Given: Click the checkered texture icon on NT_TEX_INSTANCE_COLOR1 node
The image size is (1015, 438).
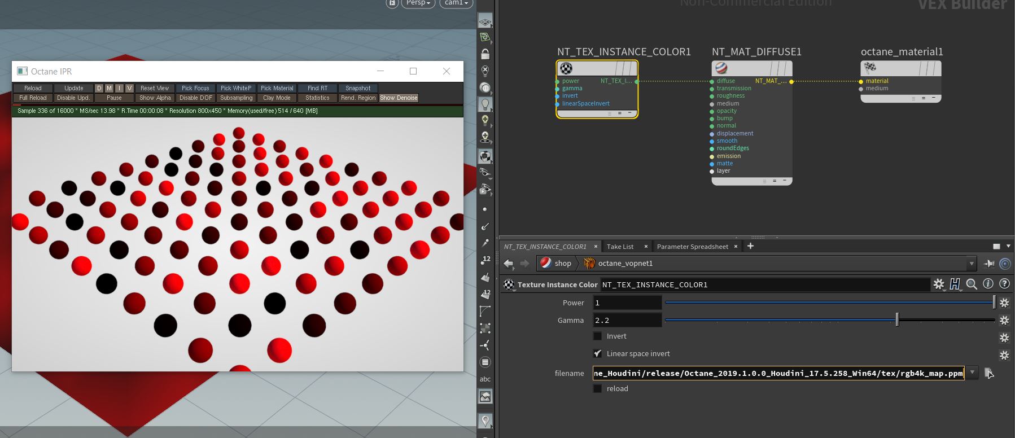Looking at the screenshot, I should (566, 68).
